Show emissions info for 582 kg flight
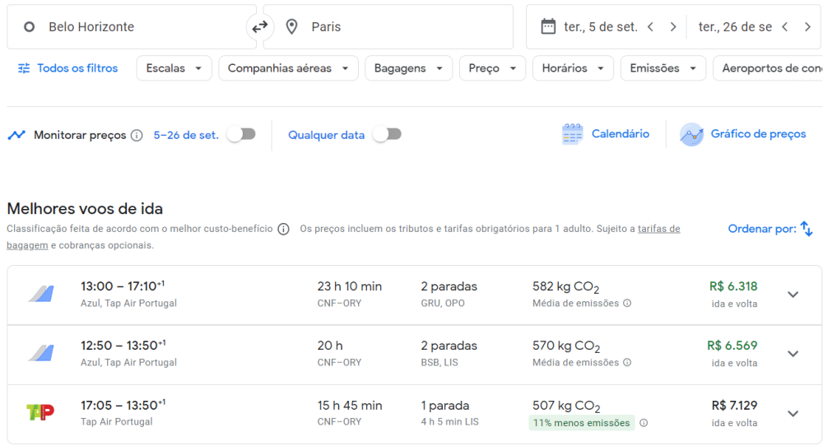Image resolution: width=823 pixels, height=446 pixels. click(x=627, y=304)
